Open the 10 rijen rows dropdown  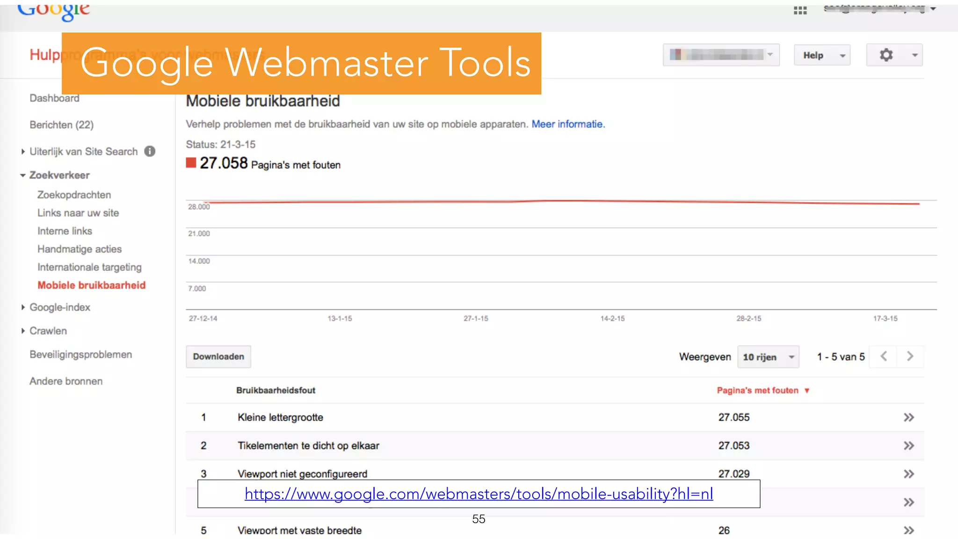coord(768,357)
